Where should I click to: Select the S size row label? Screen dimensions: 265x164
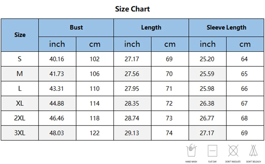tap(20, 59)
